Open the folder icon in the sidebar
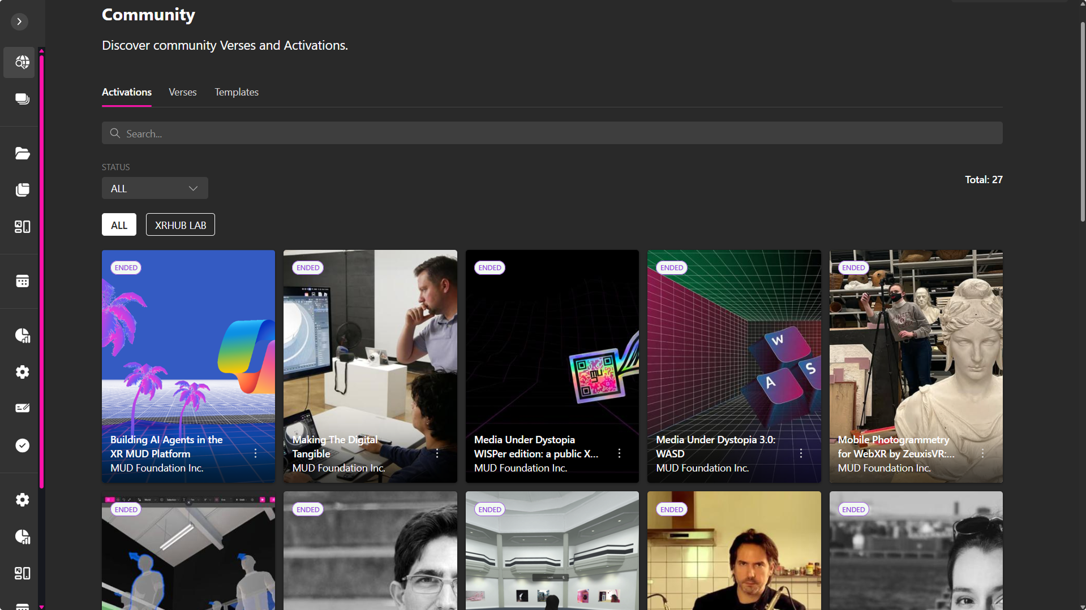The height and width of the screenshot is (610, 1086). [x=22, y=153]
